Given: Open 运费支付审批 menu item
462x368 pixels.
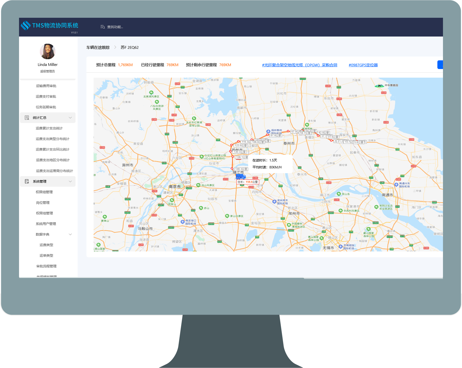Looking at the screenshot, I should click(46, 96).
